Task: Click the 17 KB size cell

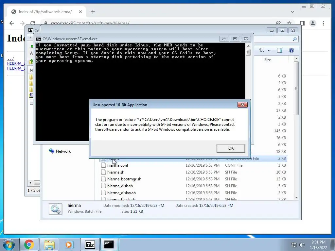Action: coord(281,110)
